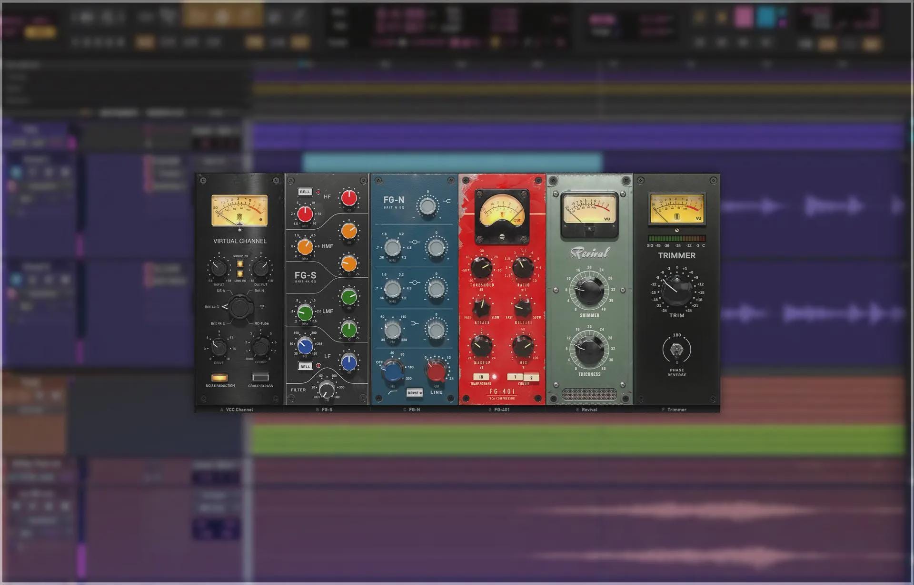Select Circuit 1 on FG-401
914x585 pixels.
pyautogui.click(x=515, y=377)
